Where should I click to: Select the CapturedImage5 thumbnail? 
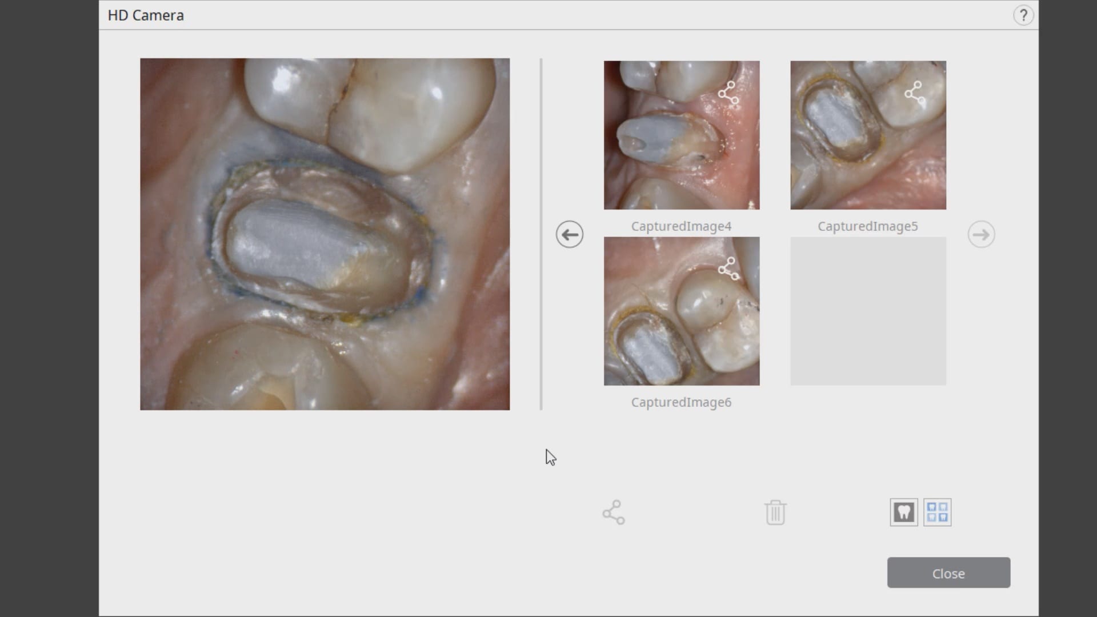coord(868,135)
